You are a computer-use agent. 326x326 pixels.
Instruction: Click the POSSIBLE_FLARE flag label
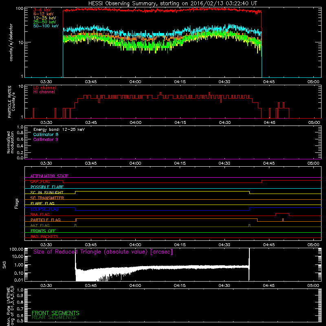tap(47, 187)
